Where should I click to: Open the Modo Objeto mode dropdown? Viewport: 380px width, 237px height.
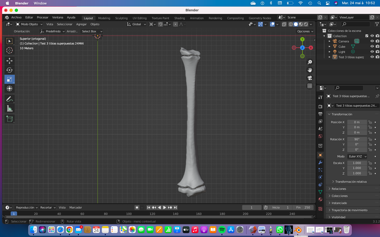(x=29, y=24)
